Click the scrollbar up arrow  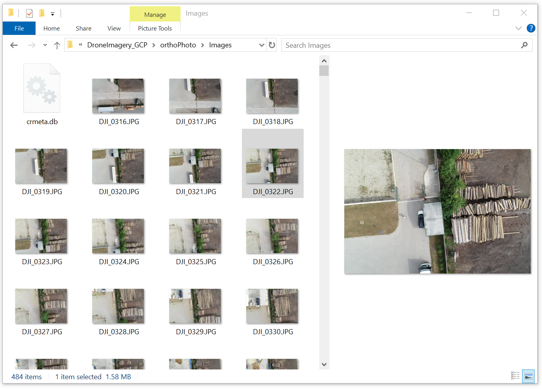coord(324,61)
